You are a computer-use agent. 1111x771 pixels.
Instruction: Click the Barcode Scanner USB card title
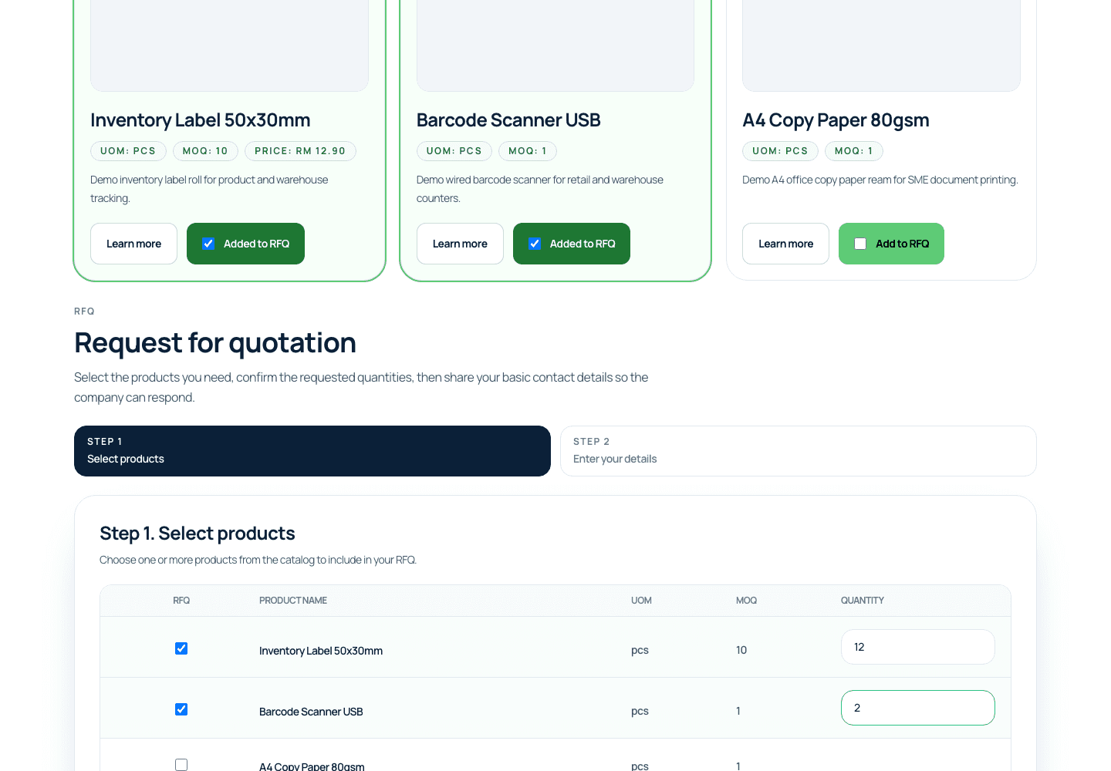click(508, 120)
